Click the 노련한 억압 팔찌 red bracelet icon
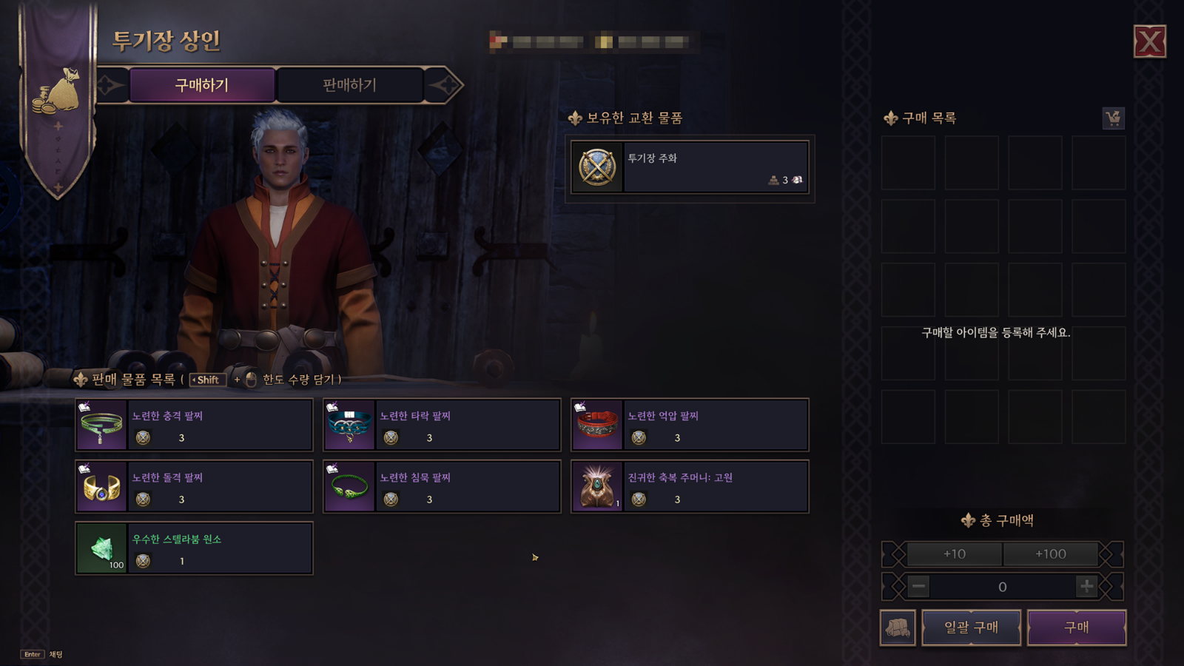 (597, 425)
